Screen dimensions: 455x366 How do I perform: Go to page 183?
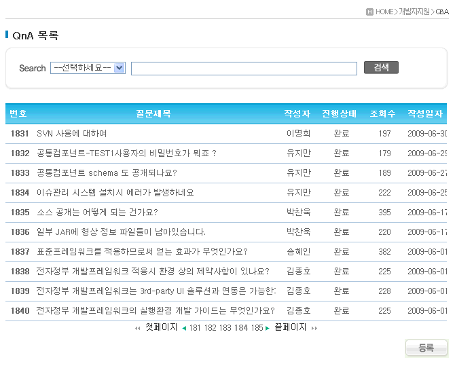point(225,328)
